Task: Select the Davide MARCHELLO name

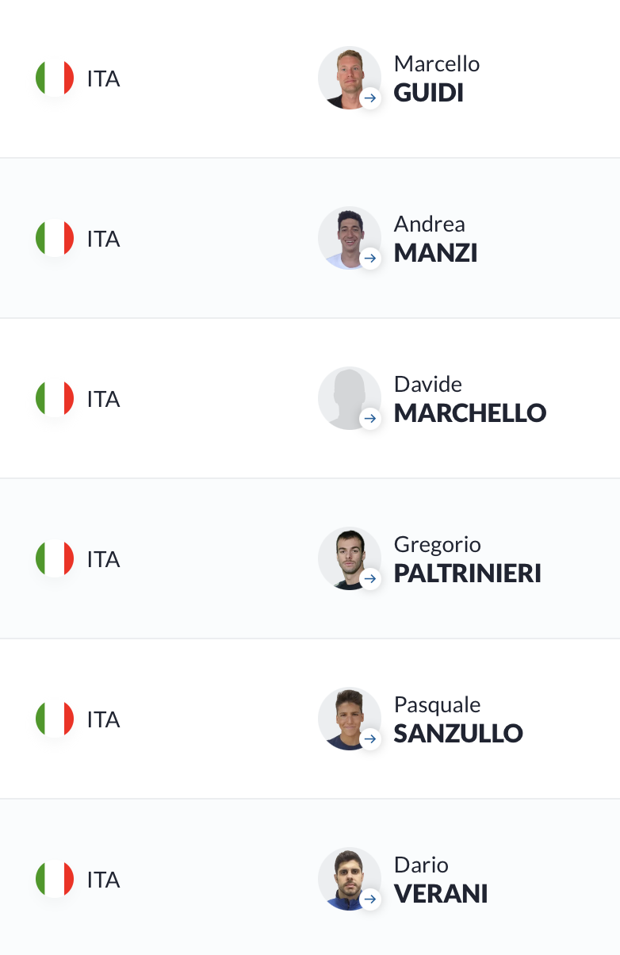Action: pos(470,399)
